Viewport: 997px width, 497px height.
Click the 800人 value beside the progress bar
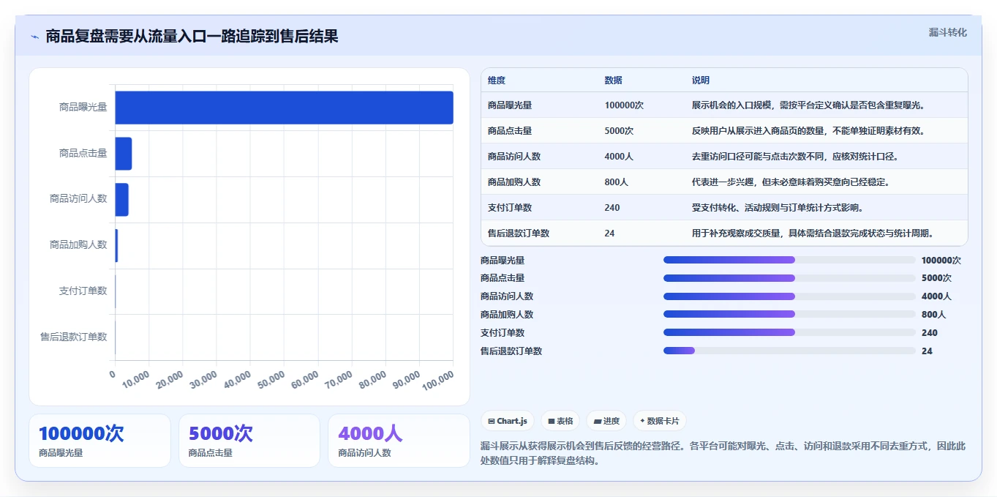click(x=934, y=315)
